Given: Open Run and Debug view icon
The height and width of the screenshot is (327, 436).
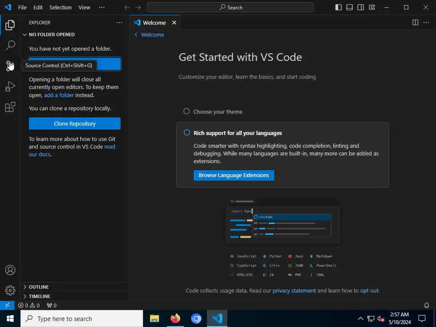Looking at the screenshot, I should [x=10, y=86].
